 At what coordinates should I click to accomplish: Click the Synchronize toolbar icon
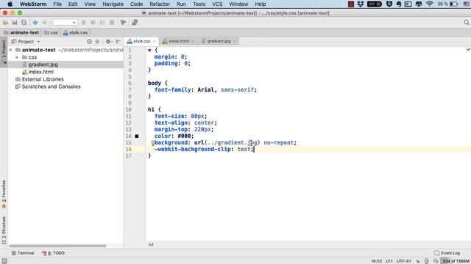24,23
